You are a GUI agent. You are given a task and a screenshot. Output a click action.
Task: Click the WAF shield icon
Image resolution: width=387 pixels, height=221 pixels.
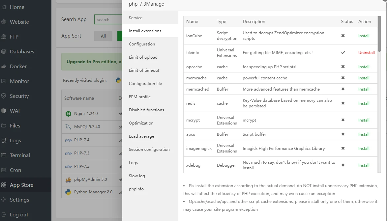[x=4, y=111]
